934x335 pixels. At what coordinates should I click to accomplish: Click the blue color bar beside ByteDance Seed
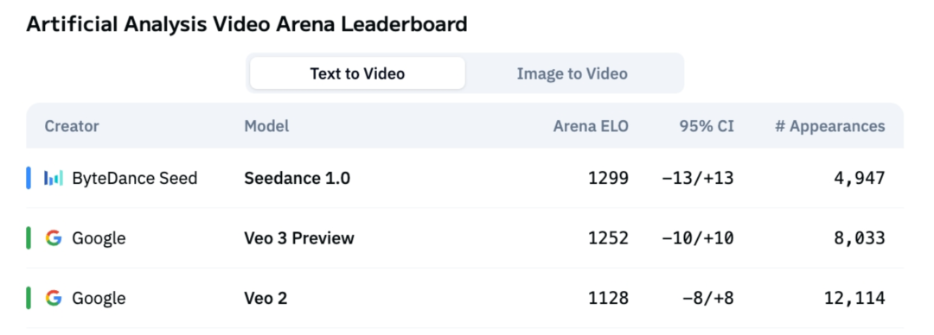tap(29, 178)
